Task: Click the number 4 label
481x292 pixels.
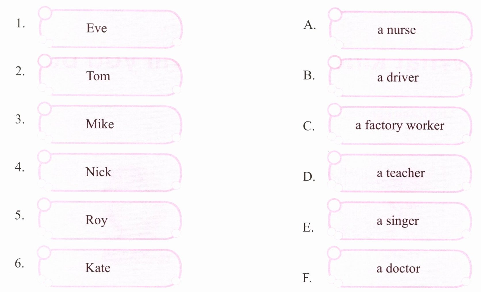Action: (20, 167)
